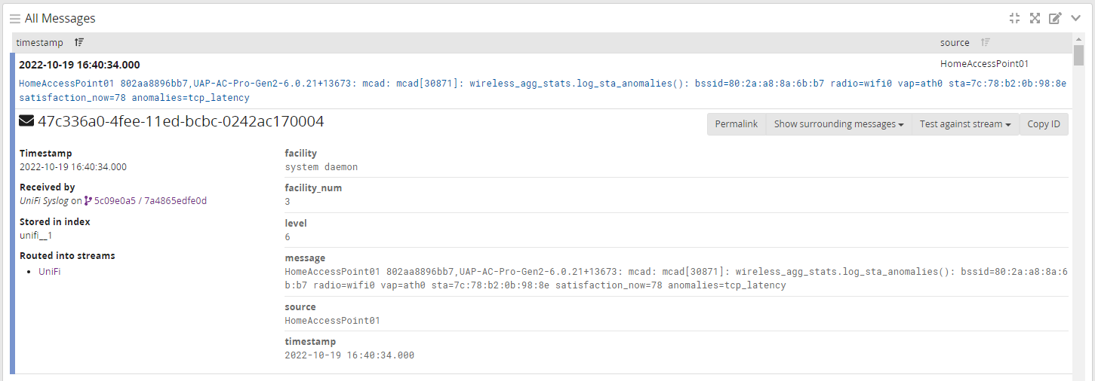
Task: Open Test against stream dropdown
Action: [x=964, y=124]
